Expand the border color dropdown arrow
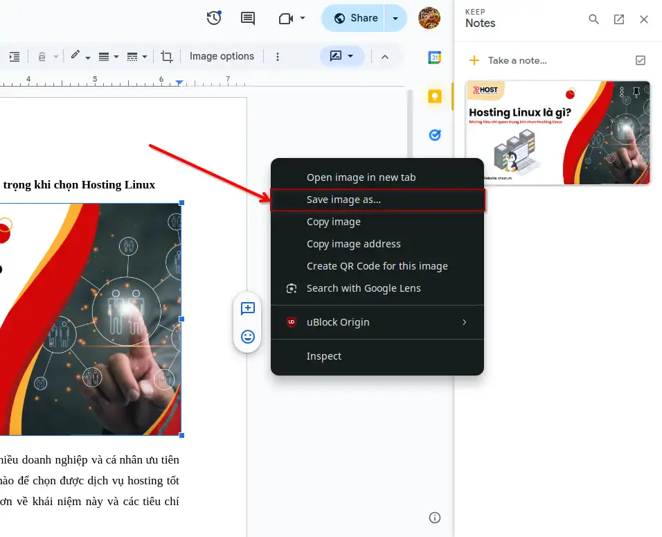The height and width of the screenshot is (537, 662). pos(88,57)
